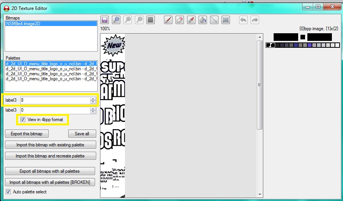Click the large left black color box
Image resolution: width=343 pixels, height=201 pixels.
[x=286, y=37]
